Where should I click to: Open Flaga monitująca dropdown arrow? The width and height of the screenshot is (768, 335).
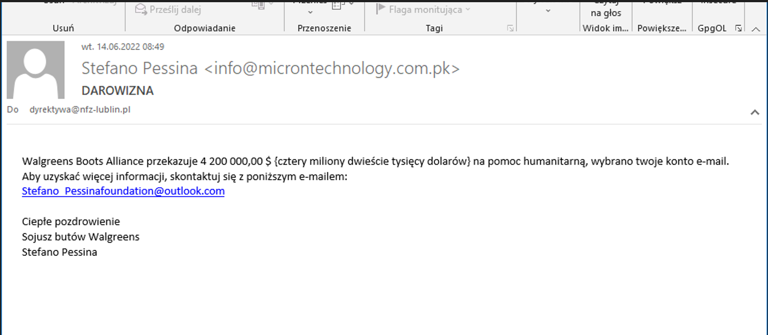point(467,10)
